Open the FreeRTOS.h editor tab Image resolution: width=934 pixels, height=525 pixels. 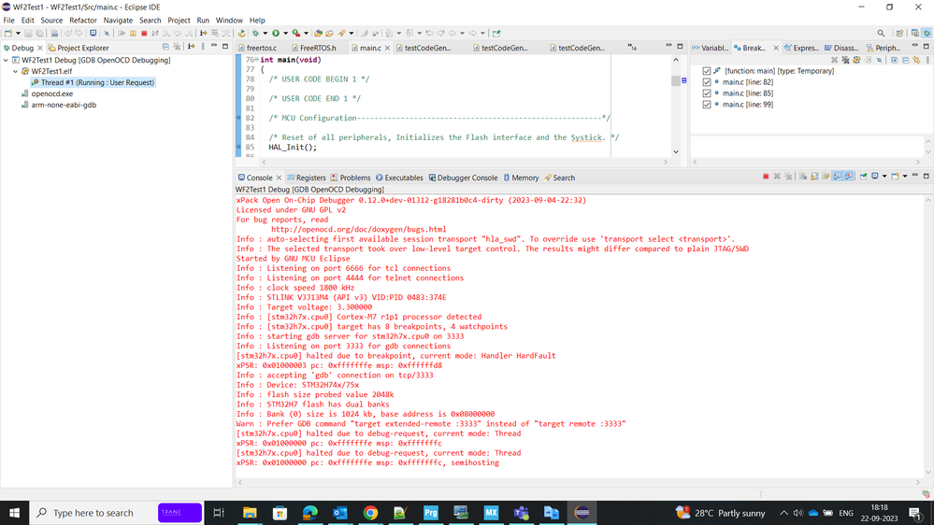tap(317, 48)
